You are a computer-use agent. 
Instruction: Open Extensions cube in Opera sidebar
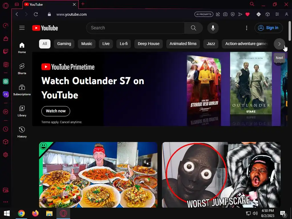(6, 142)
